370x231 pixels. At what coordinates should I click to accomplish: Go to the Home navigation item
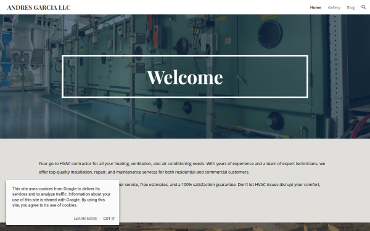[316, 7]
